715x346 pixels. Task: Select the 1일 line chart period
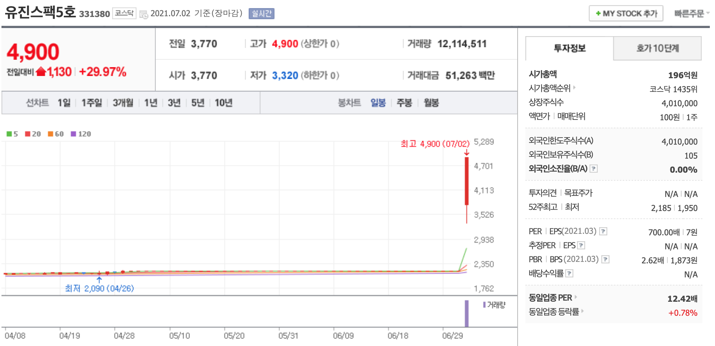point(64,103)
